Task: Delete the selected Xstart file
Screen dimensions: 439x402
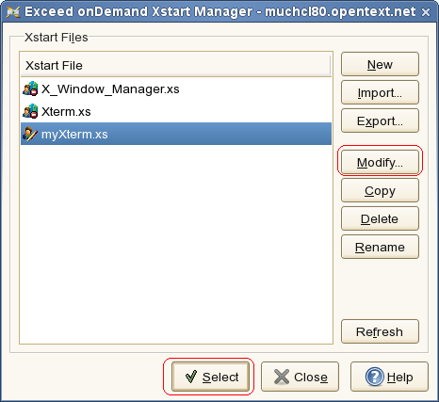Action: coord(380,218)
